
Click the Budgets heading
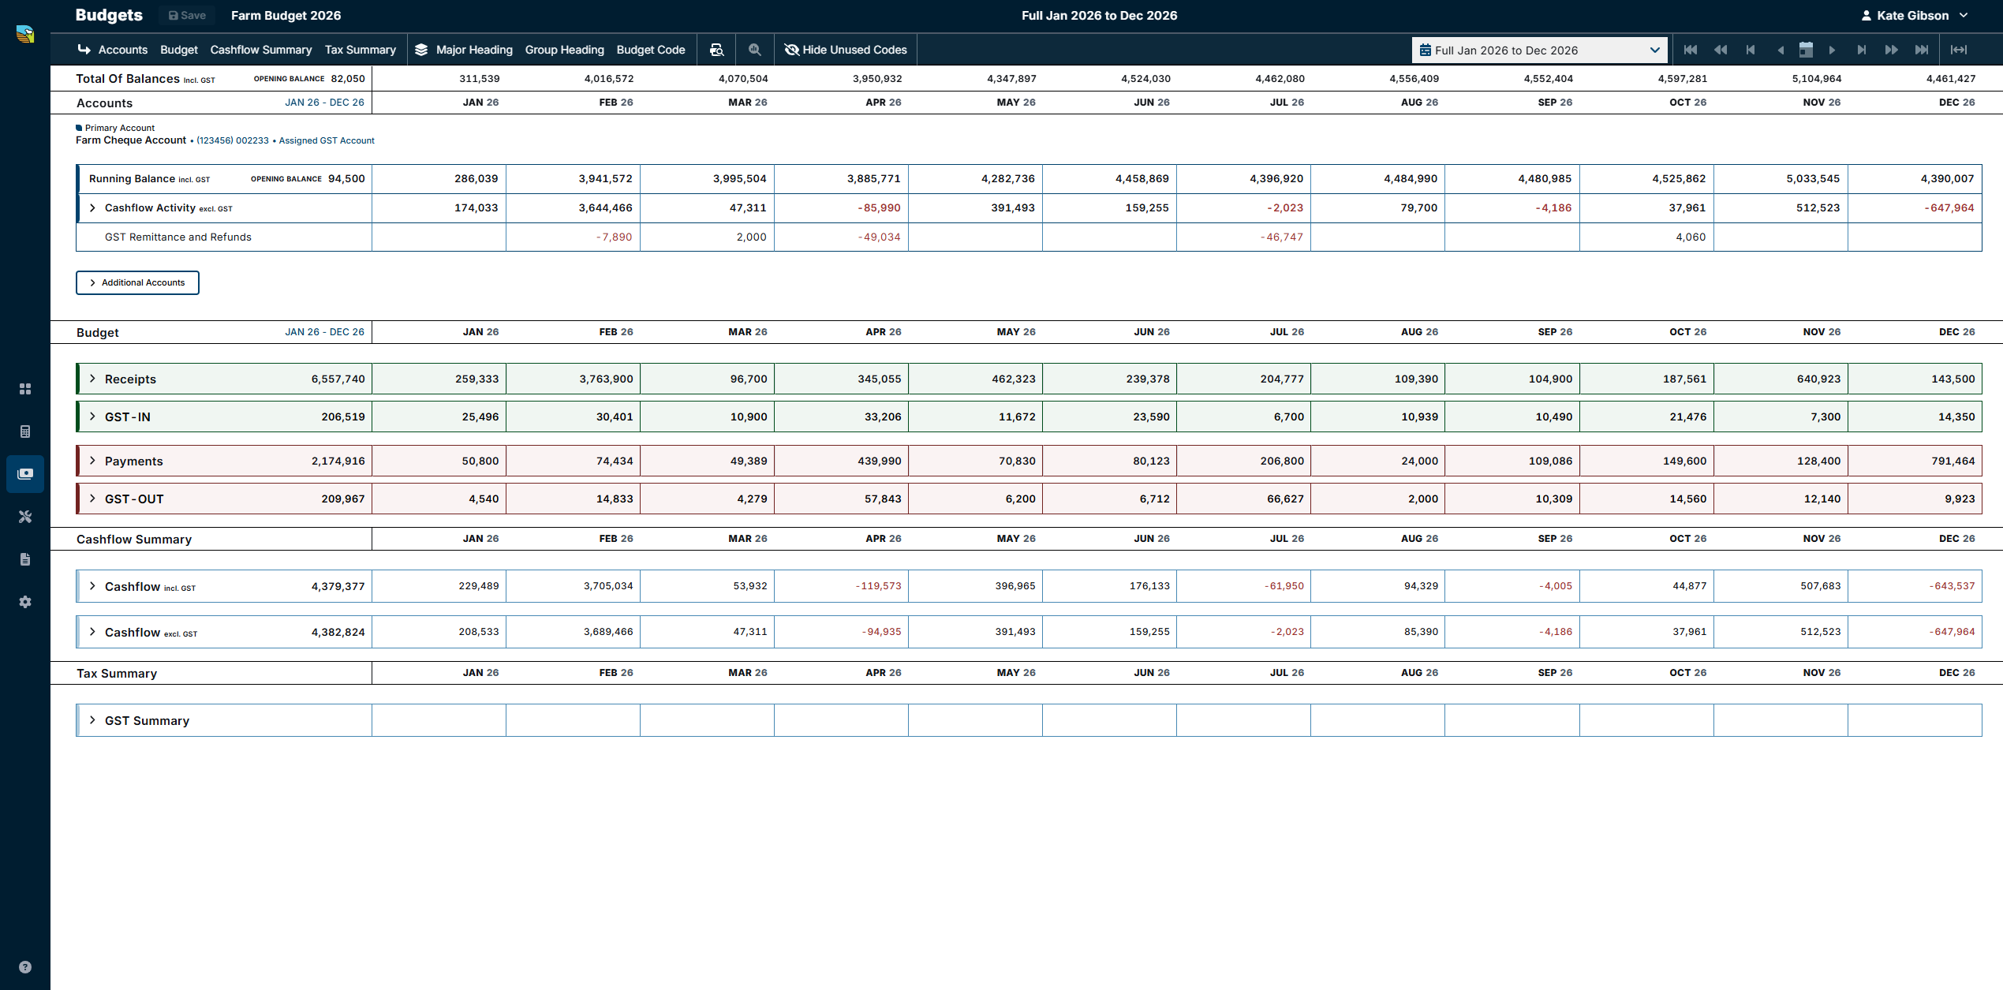pos(109,15)
